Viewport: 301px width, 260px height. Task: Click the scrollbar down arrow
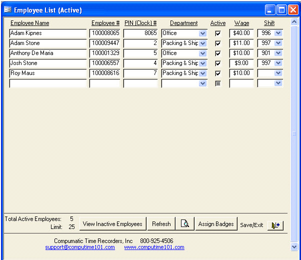(294, 246)
